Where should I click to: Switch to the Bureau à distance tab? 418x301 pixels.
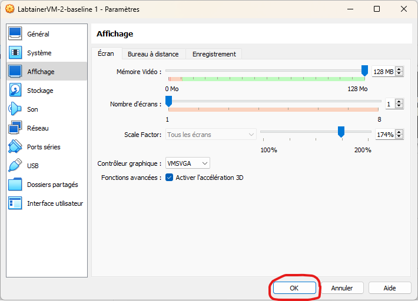[153, 54]
